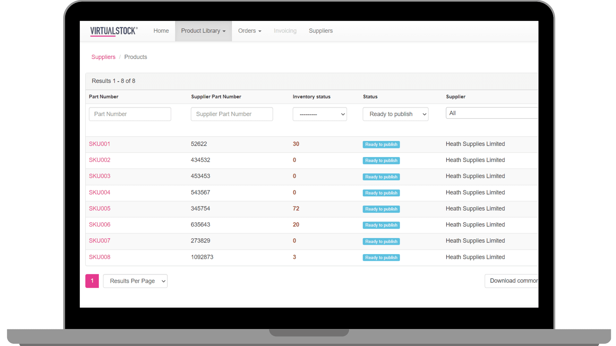Open the Product Library dropdown menu
The width and height of the screenshot is (616, 346).
click(203, 31)
